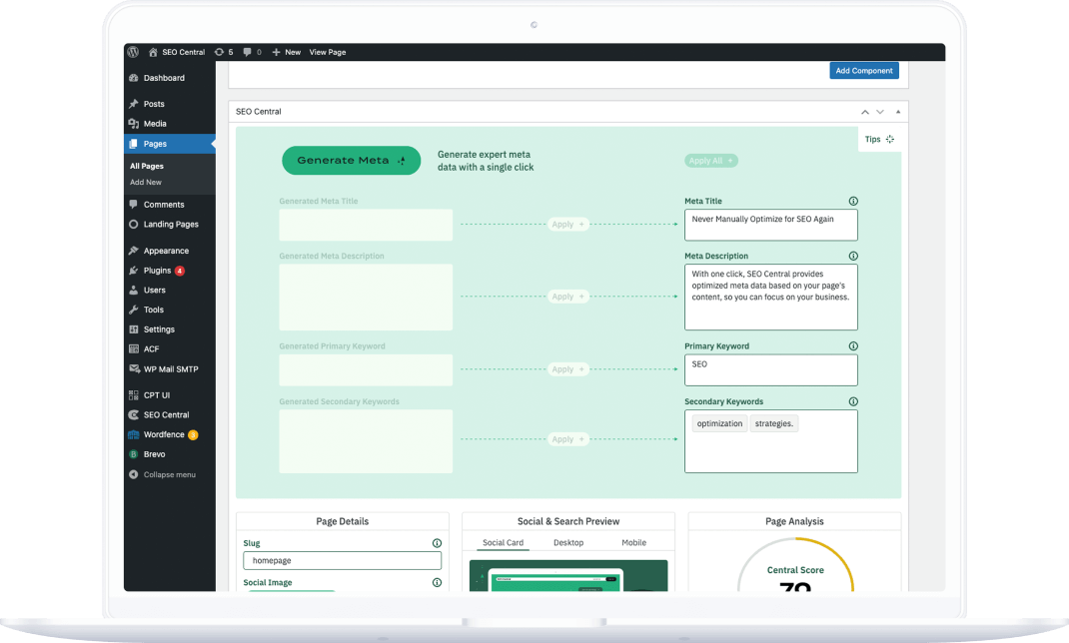Click the Wordfence notification badge
Viewport: 1069px width, 643px height.
pyautogui.click(x=193, y=434)
